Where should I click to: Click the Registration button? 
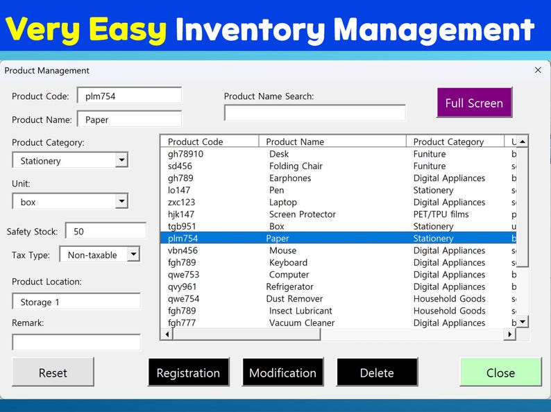(x=188, y=372)
